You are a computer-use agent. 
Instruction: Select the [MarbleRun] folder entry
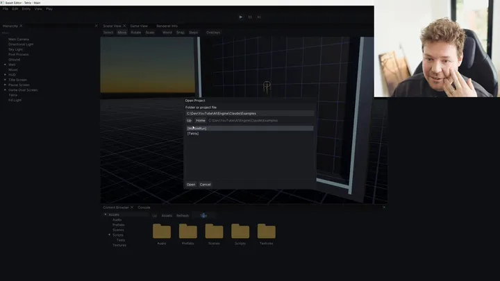[x=250, y=128]
